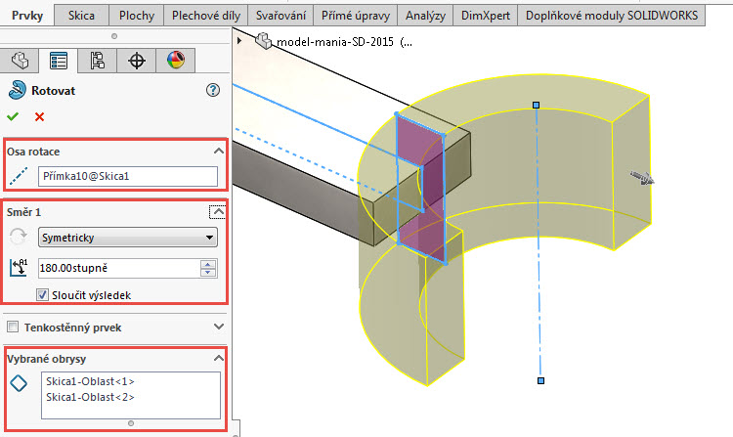Expand the model-mania-SD-2015 tree node
This screenshot has width=733, height=437.
click(x=240, y=41)
